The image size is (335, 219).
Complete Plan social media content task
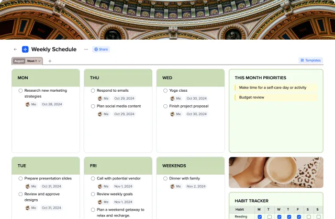[93, 106]
